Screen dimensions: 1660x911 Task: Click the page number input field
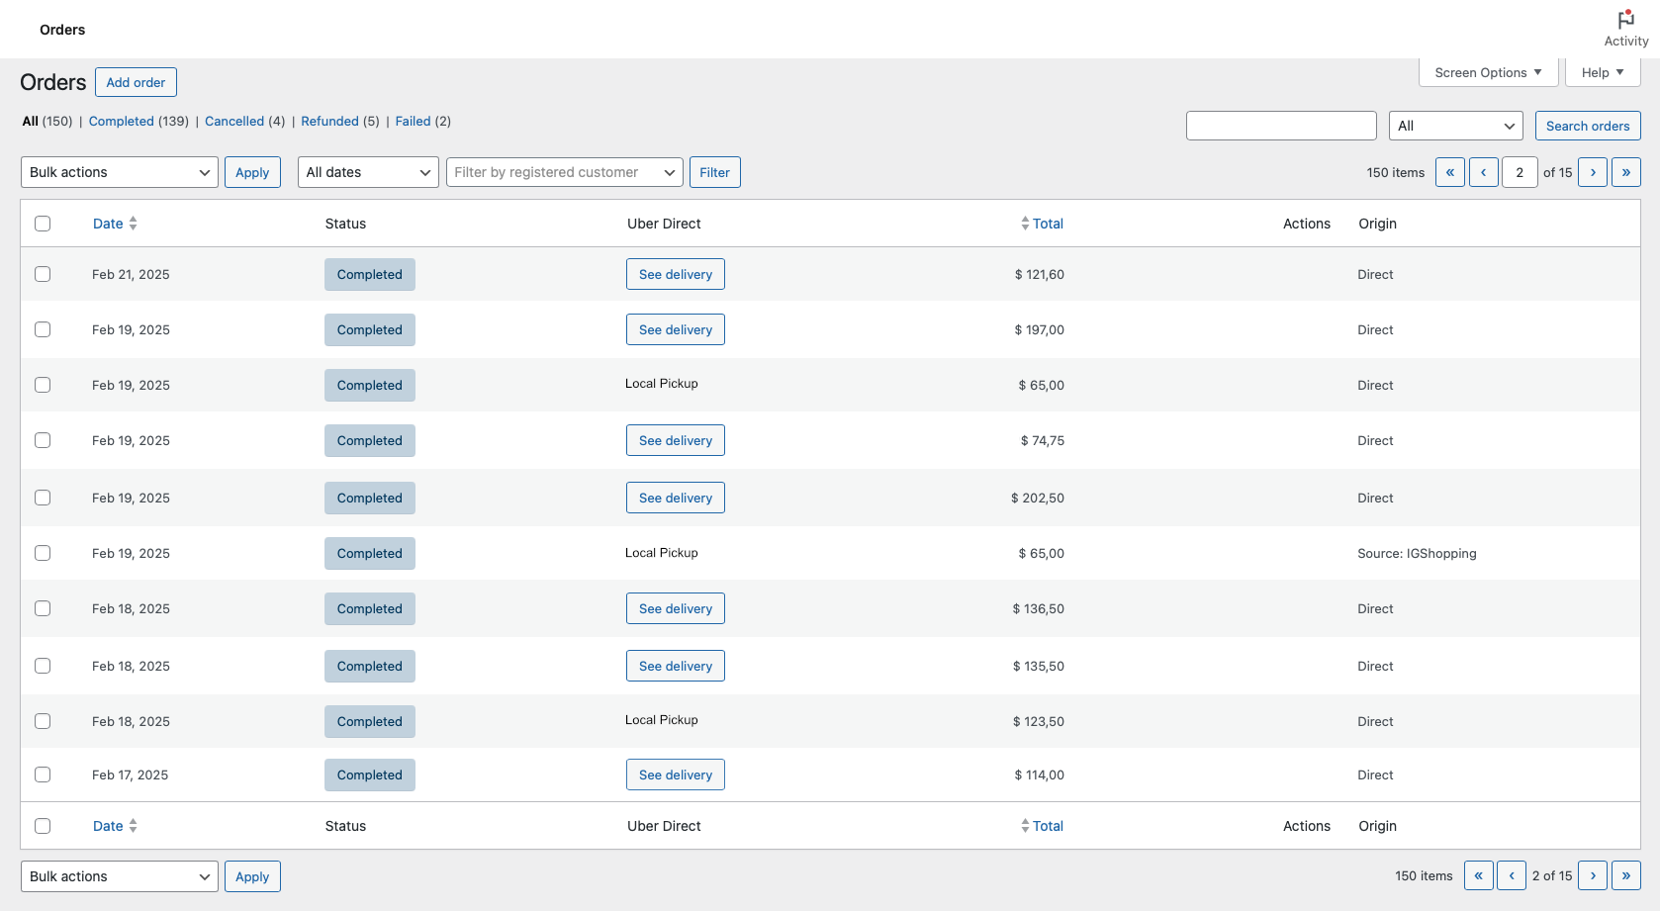tap(1520, 171)
